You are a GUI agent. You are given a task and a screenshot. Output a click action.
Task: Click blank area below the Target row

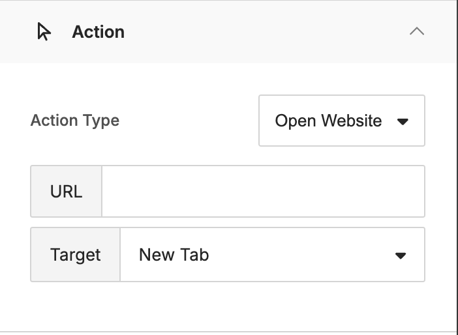tap(228, 306)
